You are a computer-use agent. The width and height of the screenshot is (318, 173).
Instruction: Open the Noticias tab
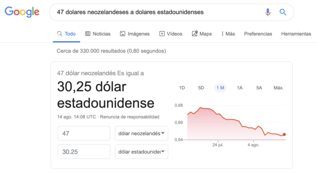(98, 34)
